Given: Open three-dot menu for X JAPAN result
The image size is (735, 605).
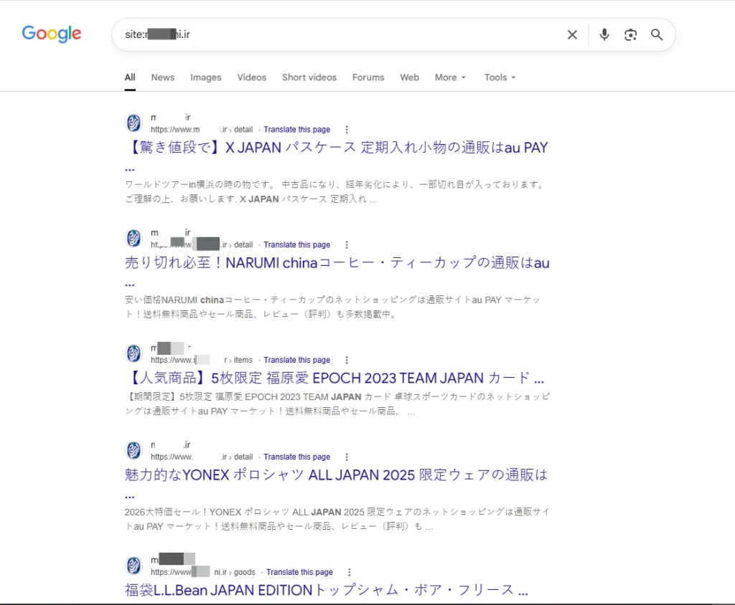Looking at the screenshot, I should pos(347,130).
